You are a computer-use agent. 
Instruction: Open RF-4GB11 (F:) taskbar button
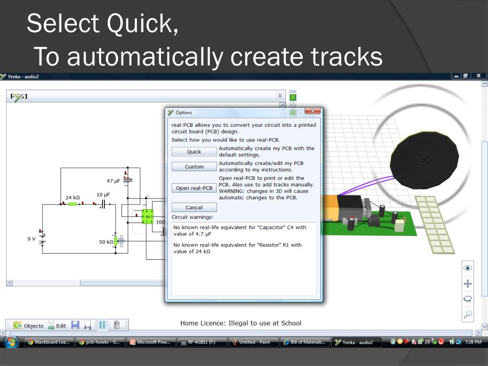point(202,342)
